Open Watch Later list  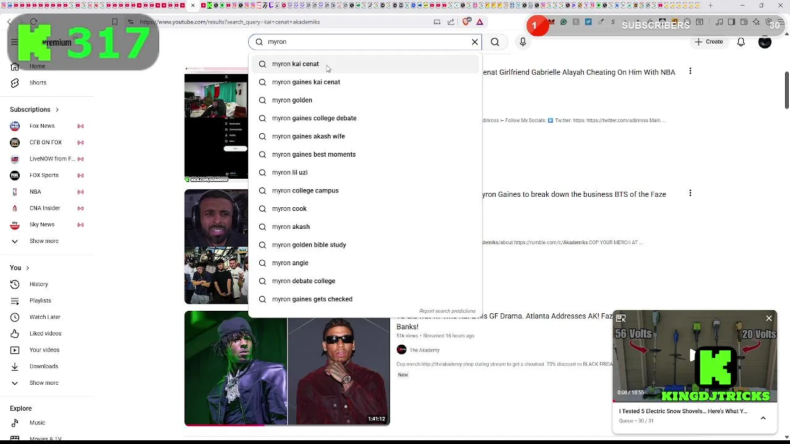45,317
